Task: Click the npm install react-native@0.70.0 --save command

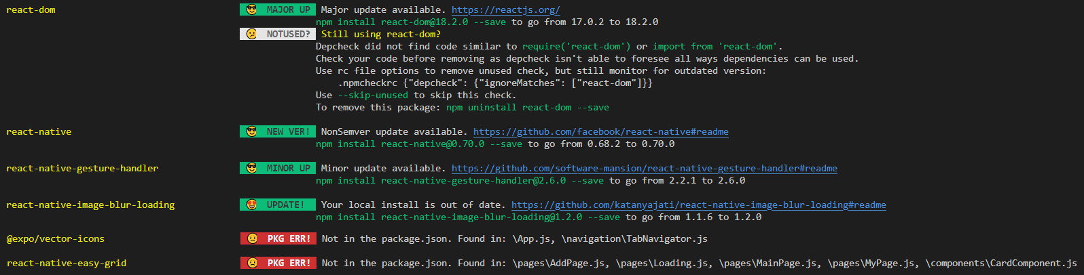Action: (419, 144)
